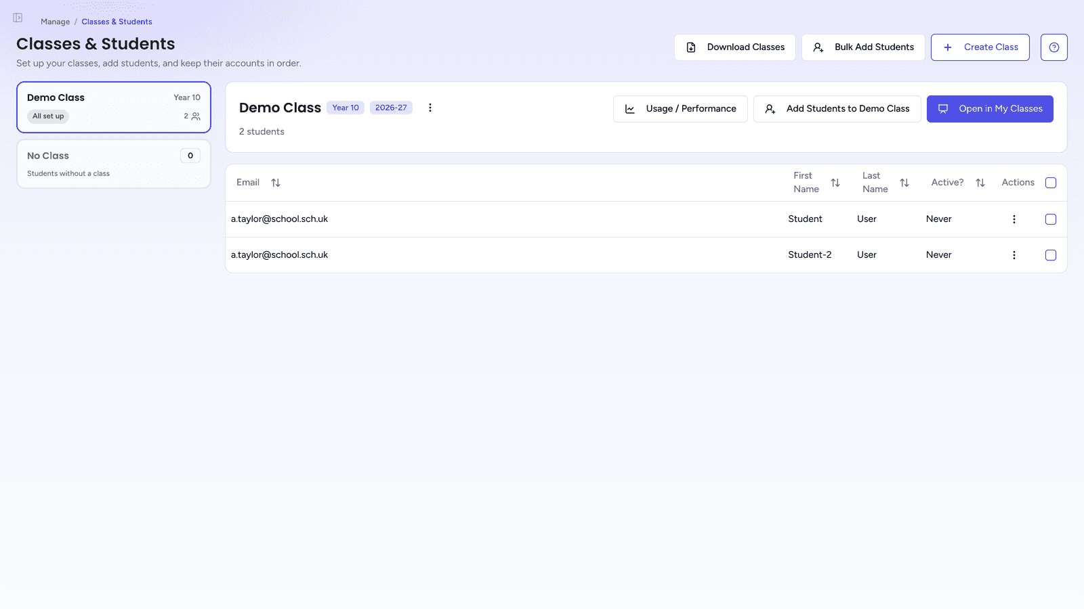Open Classes & Students breadcrumb link
The height and width of the screenshot is (609, 1084).
pyautogui.click(x=117, y=22)
